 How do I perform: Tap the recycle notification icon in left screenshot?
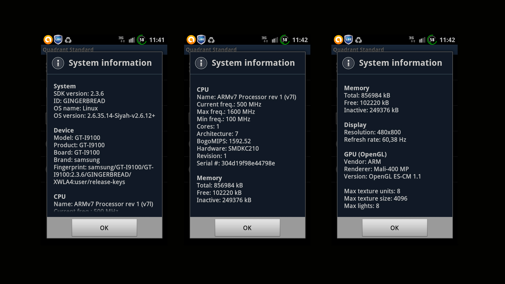pyautogui.click(x=68, y=40)
